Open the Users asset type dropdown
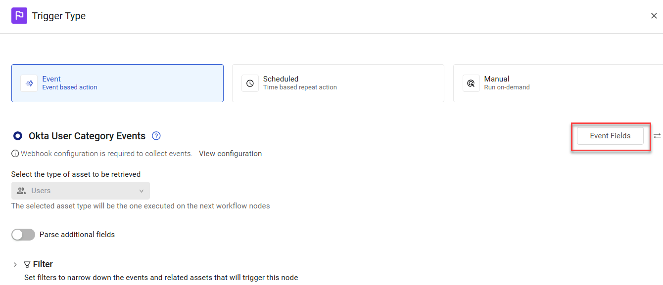The image size is (663, 285). [x=81, y=191]
